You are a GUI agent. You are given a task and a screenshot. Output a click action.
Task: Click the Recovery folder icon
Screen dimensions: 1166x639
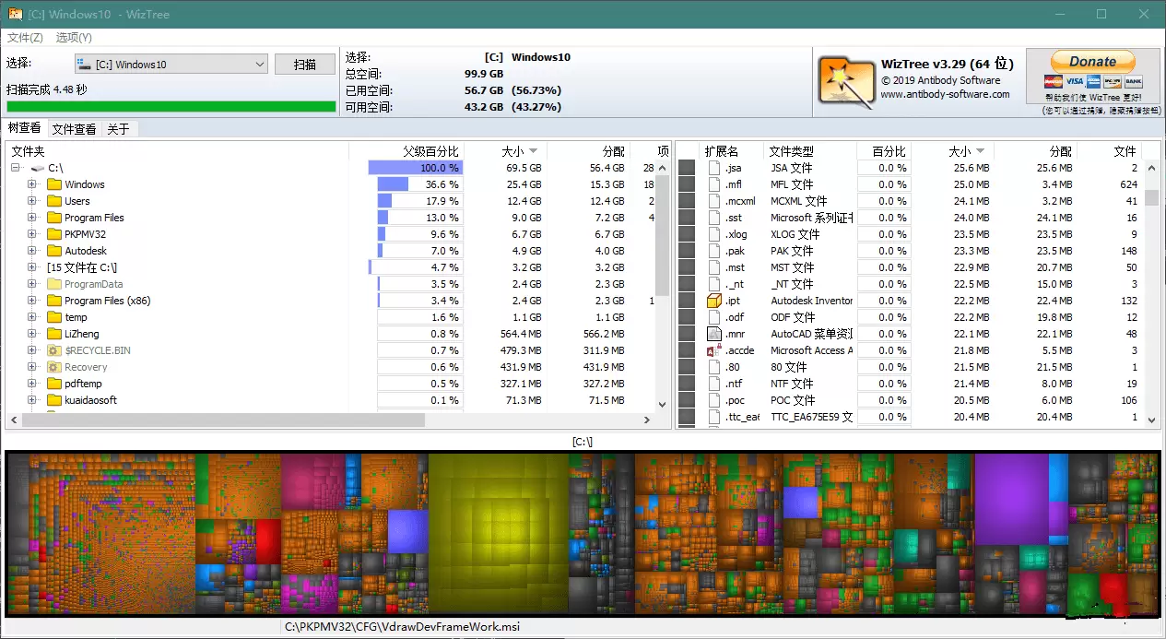[x=54, y=367]
